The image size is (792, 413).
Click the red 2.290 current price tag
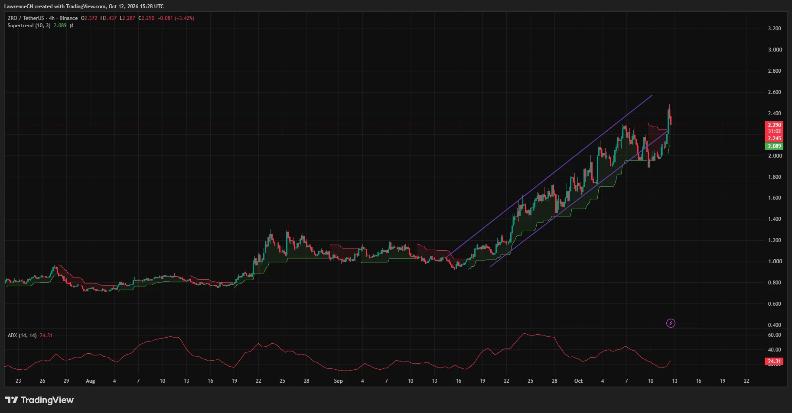click(774, 125)
